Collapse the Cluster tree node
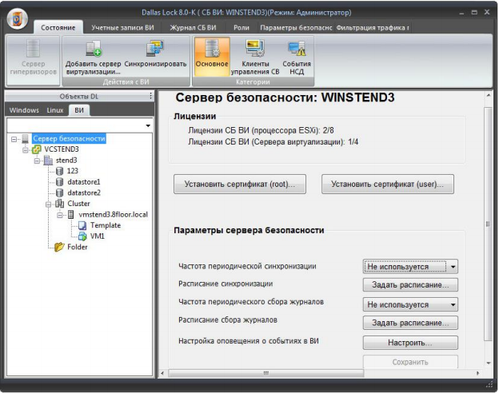The width and height of the screenshot is (499, 393). tap(48, 204)
